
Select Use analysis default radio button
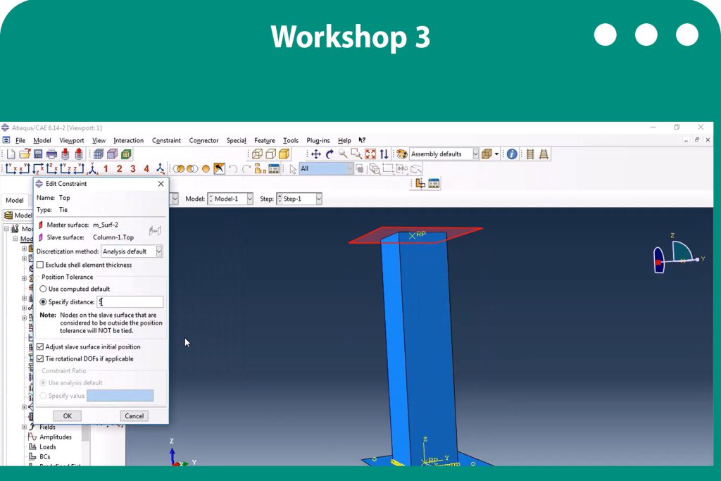click(43, 382)
